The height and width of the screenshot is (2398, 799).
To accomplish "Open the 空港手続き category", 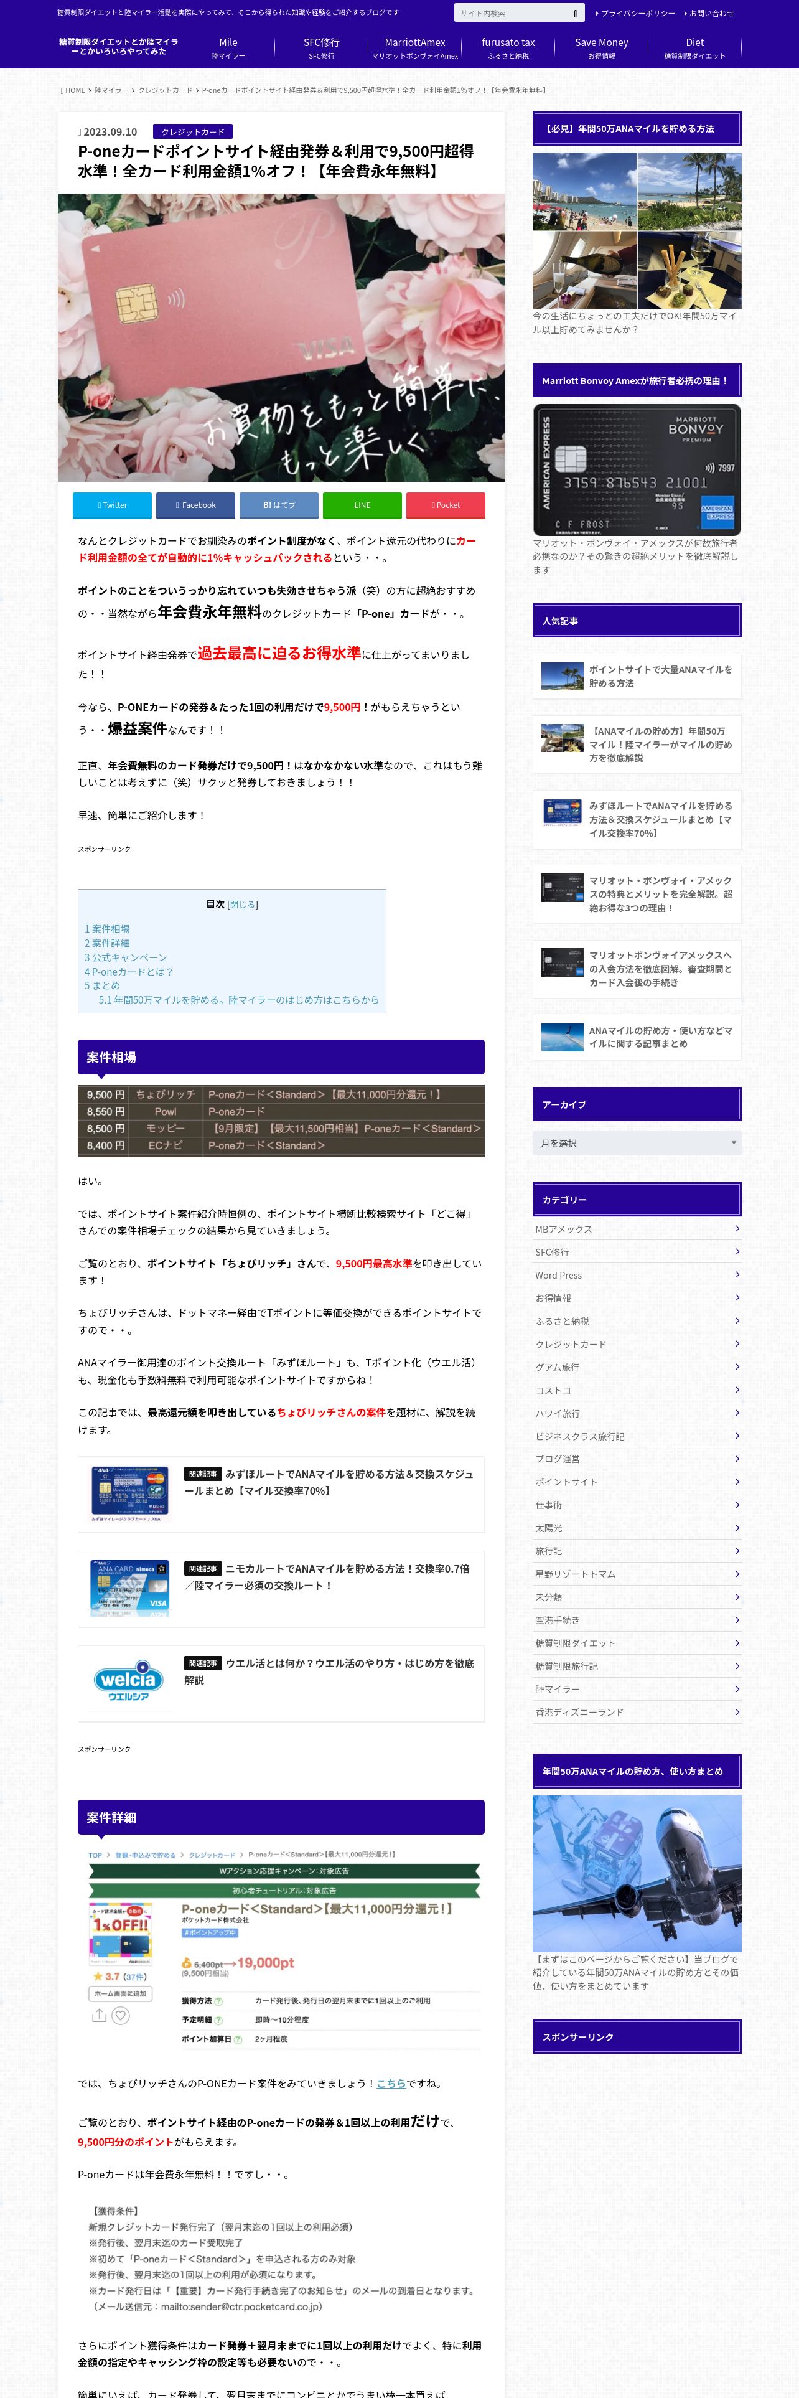I will 637,1620.
